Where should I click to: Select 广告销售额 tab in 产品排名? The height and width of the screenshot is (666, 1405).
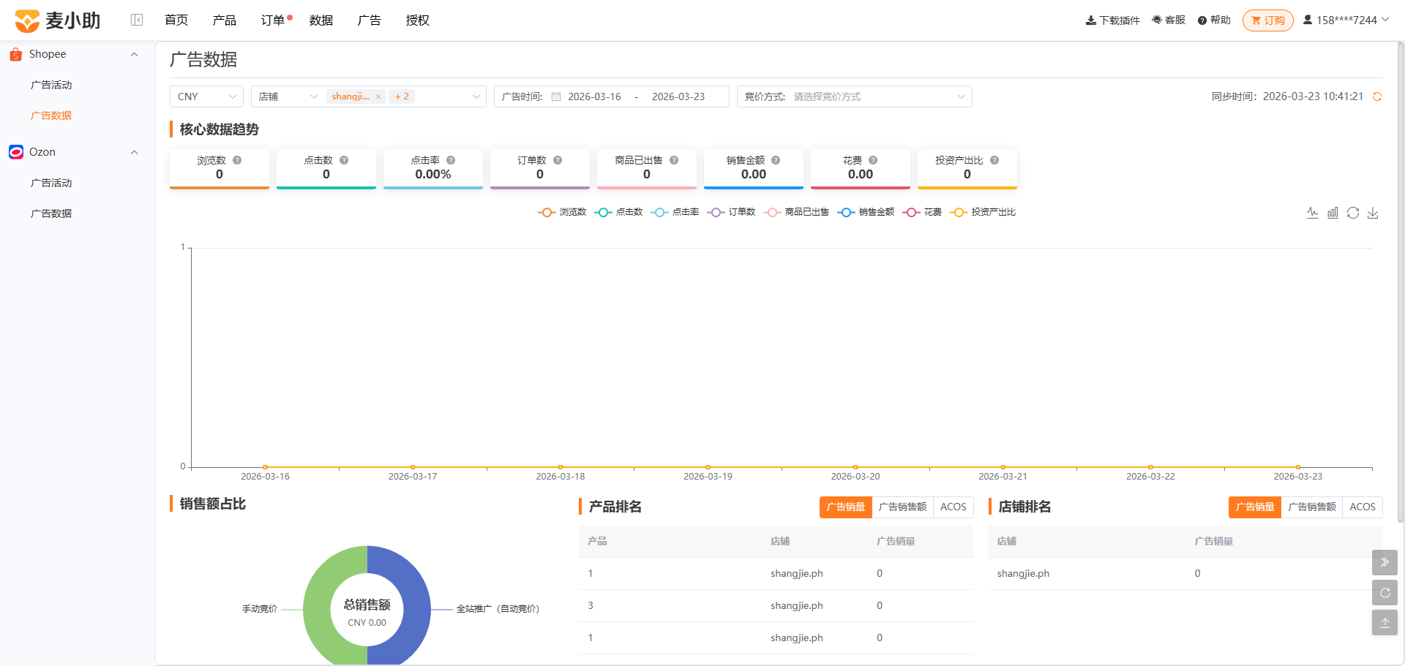click(x=902, y=507)
